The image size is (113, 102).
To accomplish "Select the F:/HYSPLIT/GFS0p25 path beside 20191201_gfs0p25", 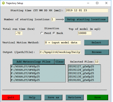I will tap(38, 80).
